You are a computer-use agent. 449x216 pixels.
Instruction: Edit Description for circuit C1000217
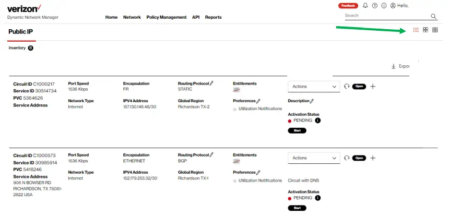[312, 101]
